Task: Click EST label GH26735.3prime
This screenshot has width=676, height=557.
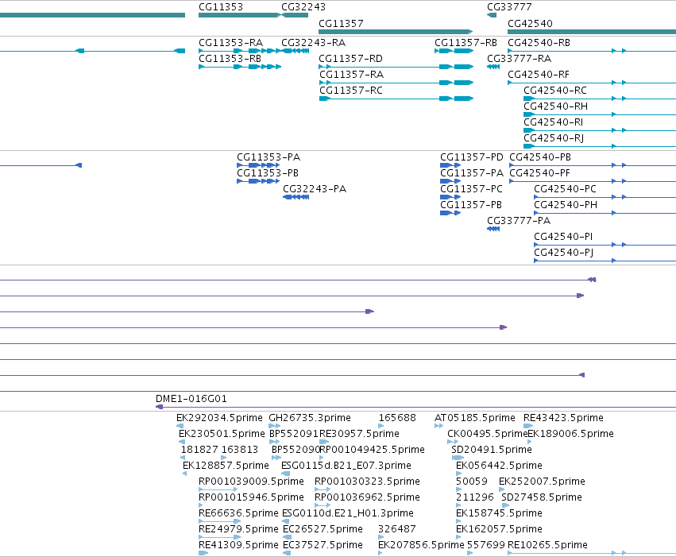Action: (x=310, y=418)
